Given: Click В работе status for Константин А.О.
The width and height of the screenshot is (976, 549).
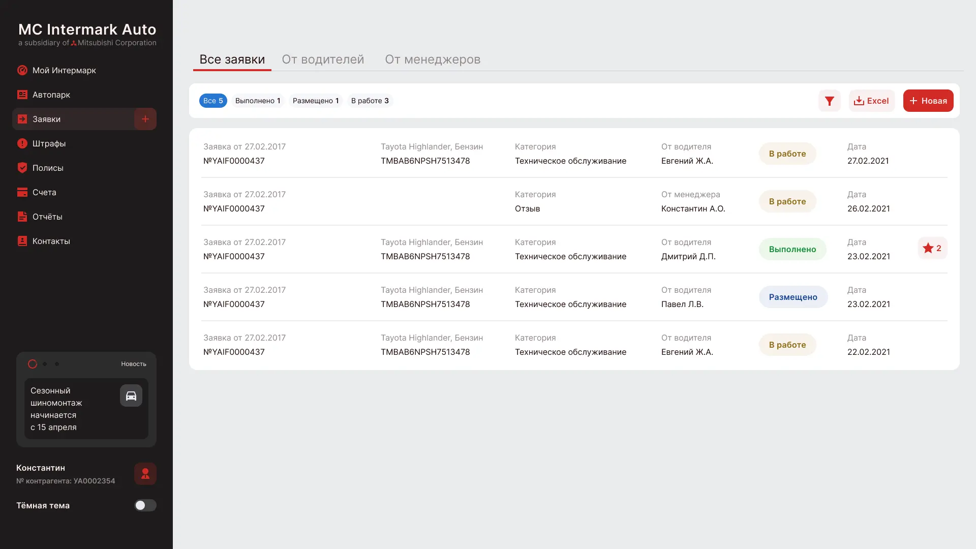Looking at the screenshot, I should pyautogui.click(x=787, y=201).
